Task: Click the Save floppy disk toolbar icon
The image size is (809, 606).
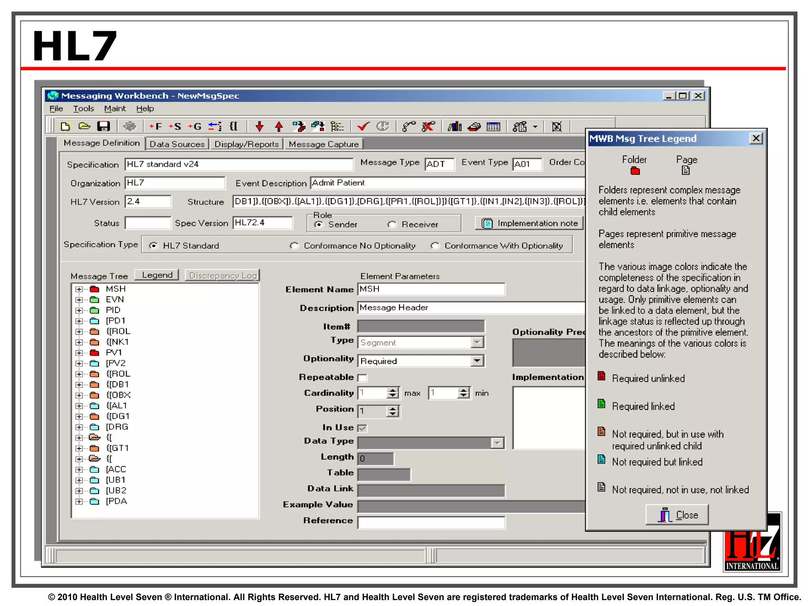Action: click(x=103, y=126)
